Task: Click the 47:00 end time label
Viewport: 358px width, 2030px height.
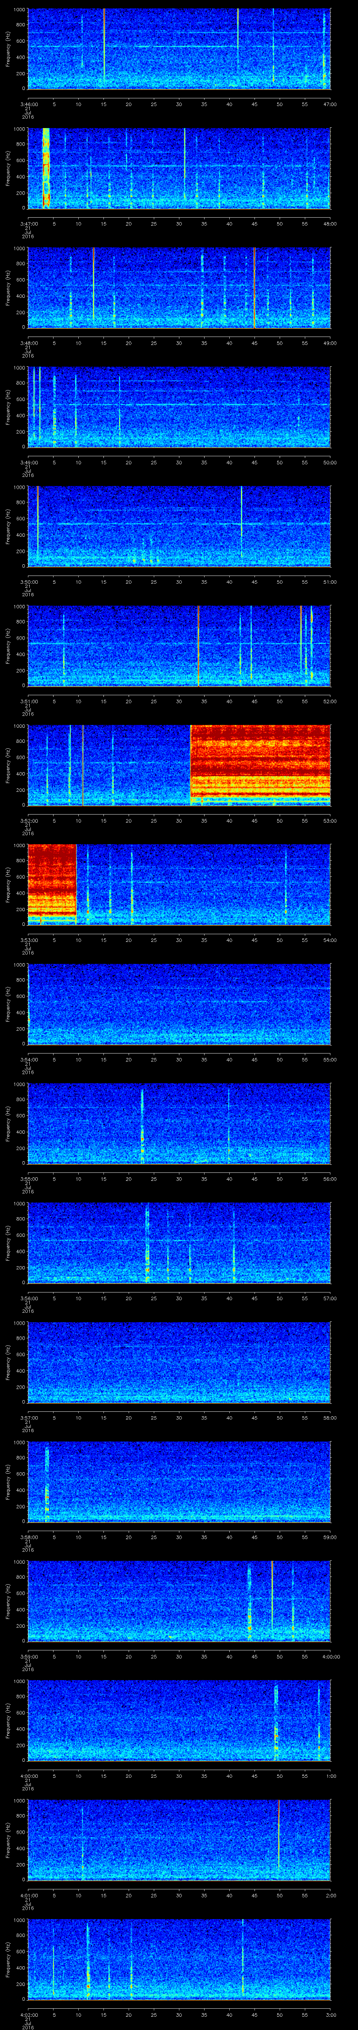Action: click(x=330, y=104)
